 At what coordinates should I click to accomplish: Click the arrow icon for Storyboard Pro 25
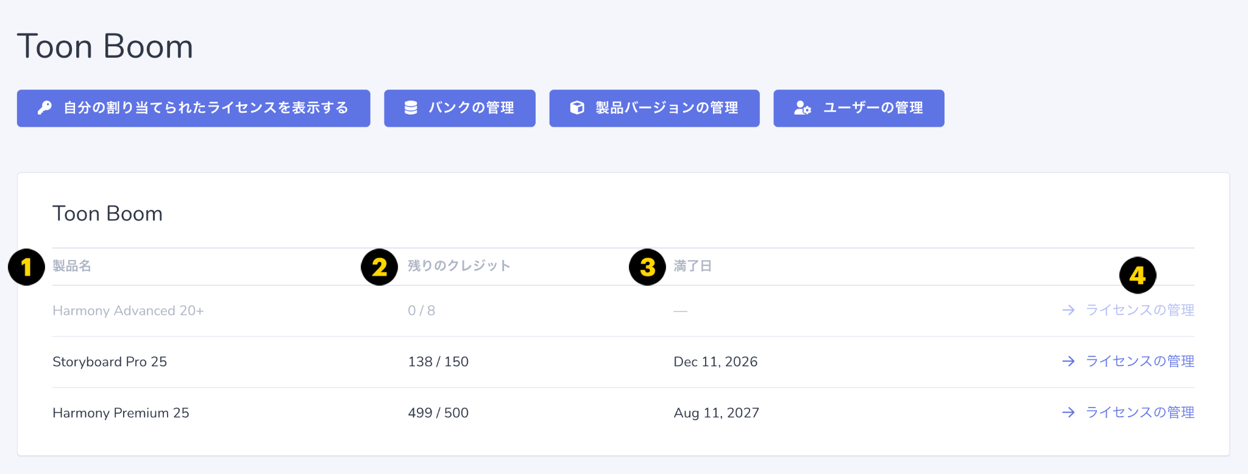click(x=1068, y=361)
